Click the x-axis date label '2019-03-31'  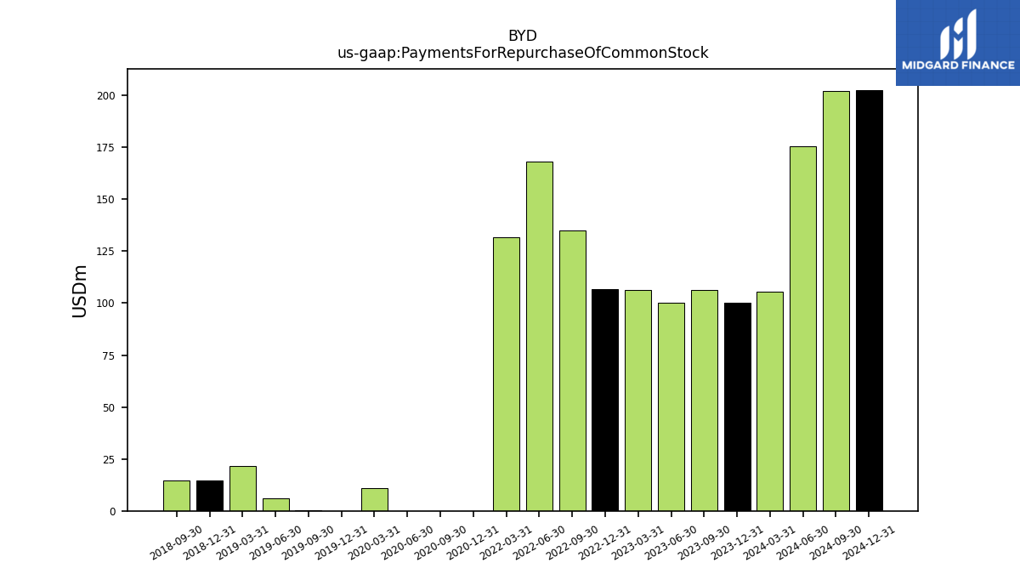[x=242, y=543]
